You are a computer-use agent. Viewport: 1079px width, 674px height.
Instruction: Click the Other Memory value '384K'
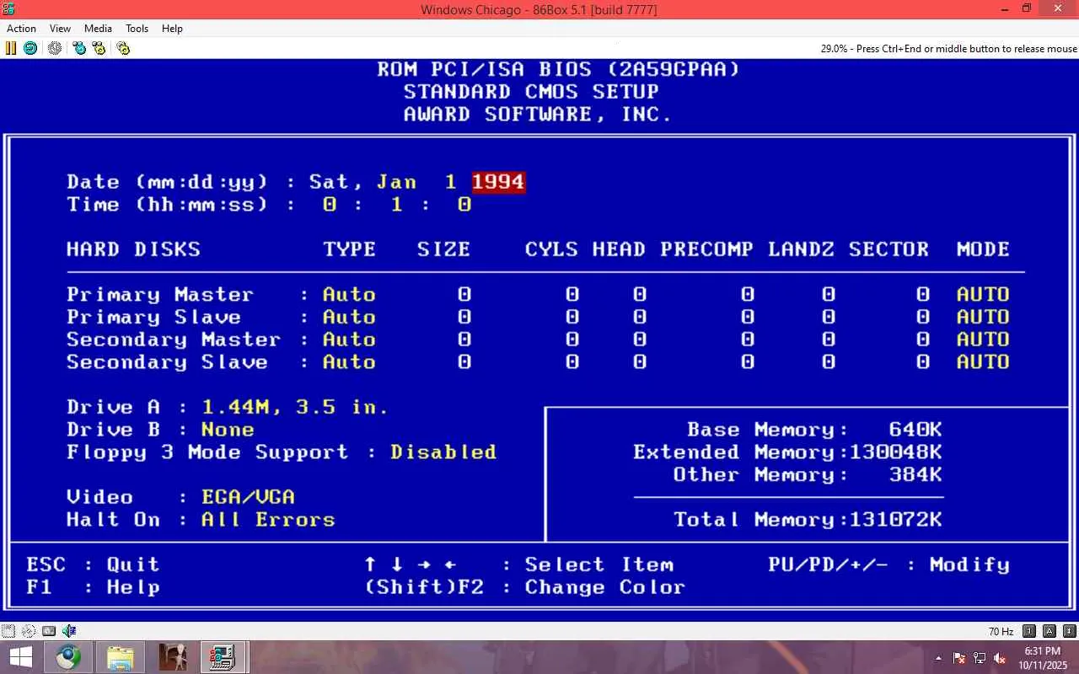point(915,475)
